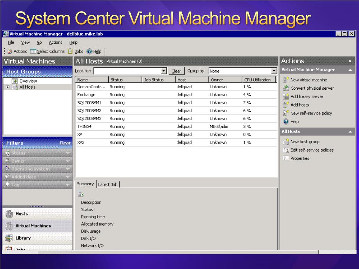359x269 pixels.
Task: Click the Operating system filter icon
Action: click(8, 168)
